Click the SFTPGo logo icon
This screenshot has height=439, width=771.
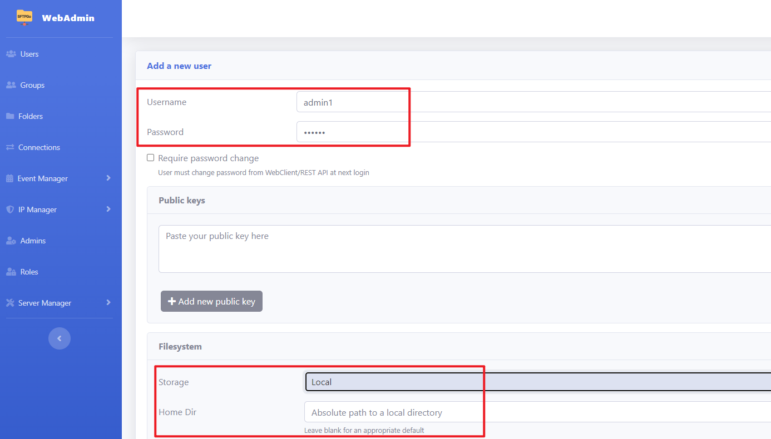tap(24, 17)
